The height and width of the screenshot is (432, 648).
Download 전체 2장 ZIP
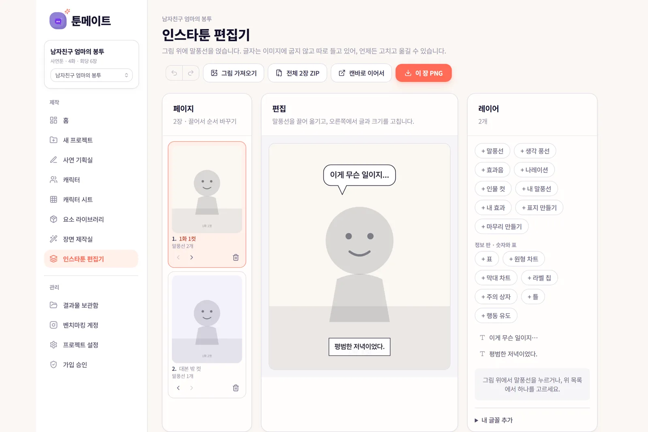(297, 73)
